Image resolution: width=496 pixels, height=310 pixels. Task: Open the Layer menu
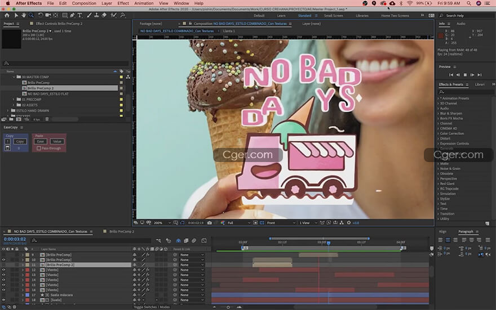pos(107,3)
